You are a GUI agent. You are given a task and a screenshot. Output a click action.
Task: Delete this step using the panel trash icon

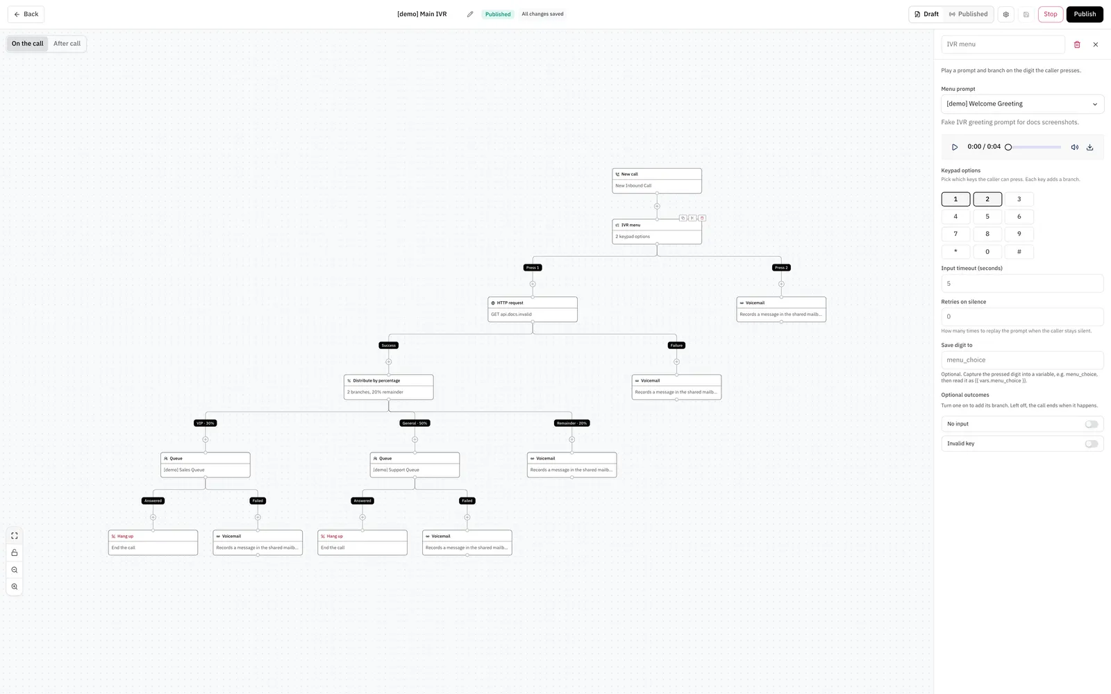click(1077, 44)
